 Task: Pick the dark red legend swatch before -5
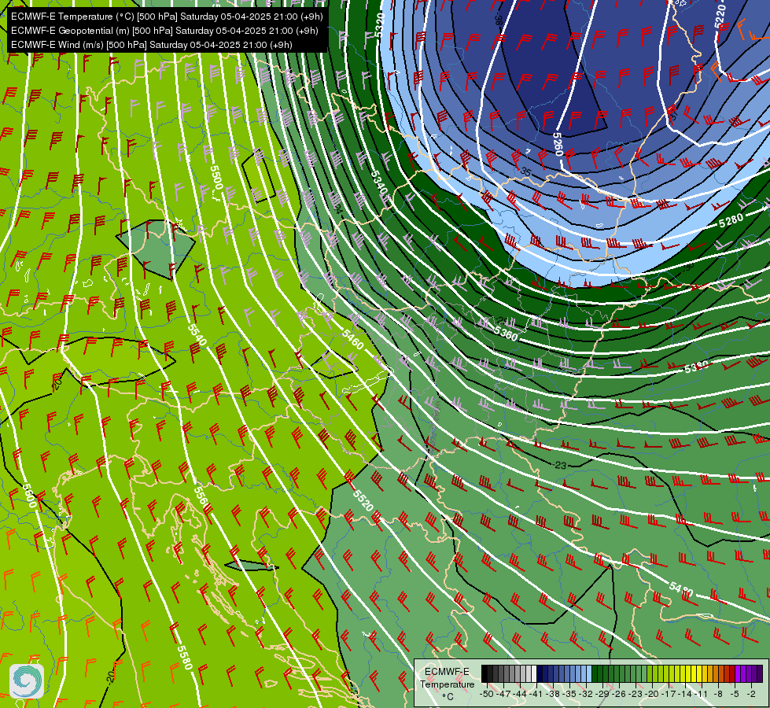point(732,673)
